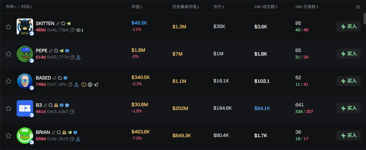
Task: Toggle the star for the BASED token
Action: coord(8,81)
